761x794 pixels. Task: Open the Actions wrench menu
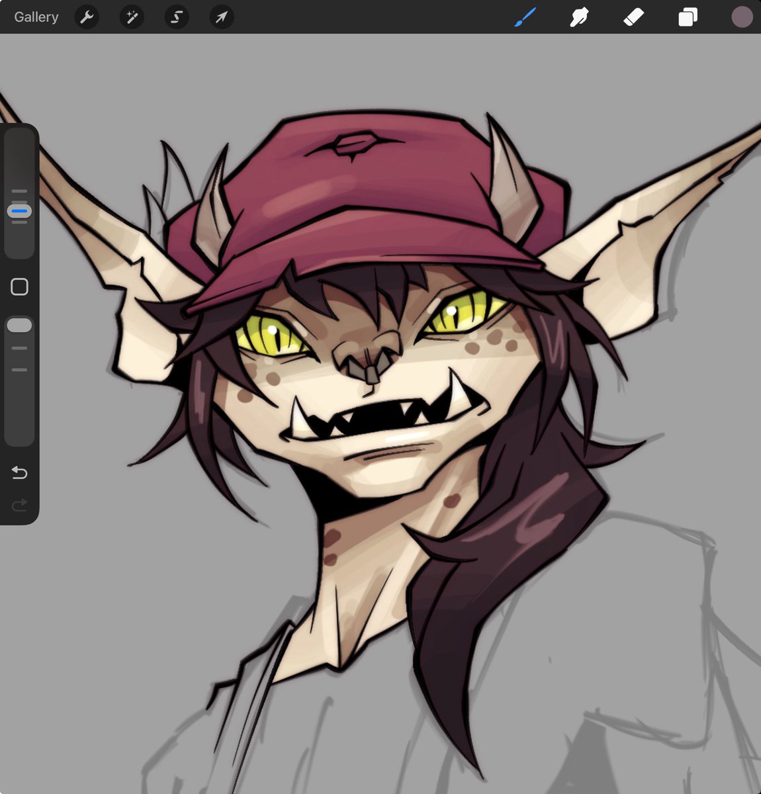click(87, 17)
